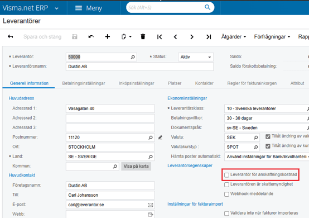
Task: Toggle Leverantör för anskaffningskostnad checkbox
Action: tap(226, 175)
